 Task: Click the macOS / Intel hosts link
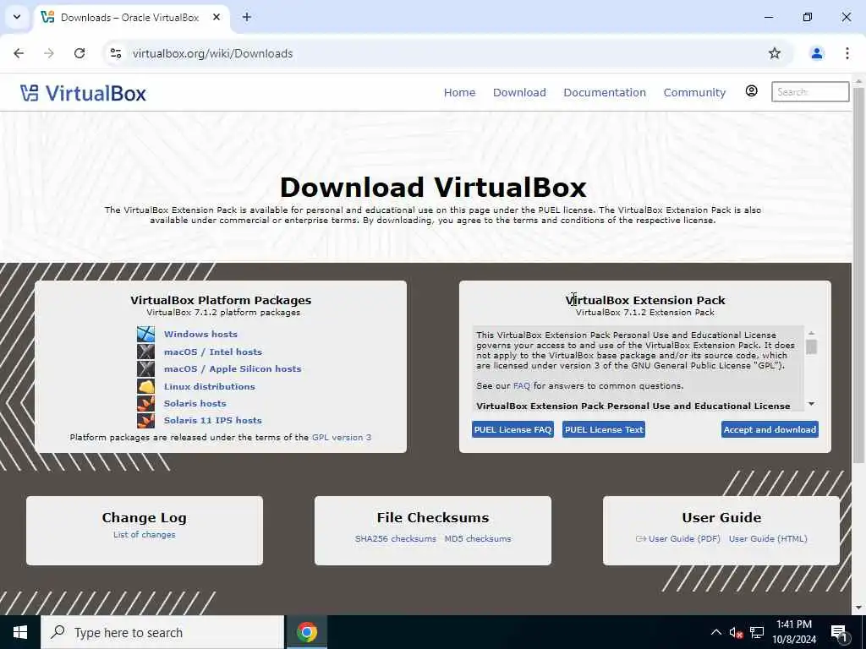pyautogui.click(x=212, y=352)
